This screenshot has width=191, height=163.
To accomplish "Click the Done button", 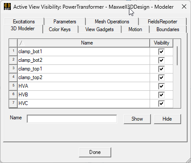I will (x=95, y=152).
